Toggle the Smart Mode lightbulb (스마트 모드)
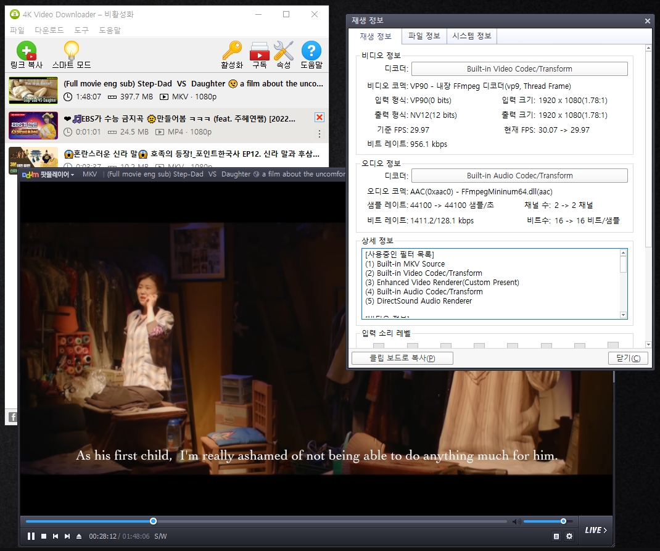The height and width of the screenshot is (551, 660). coord(71,51)
